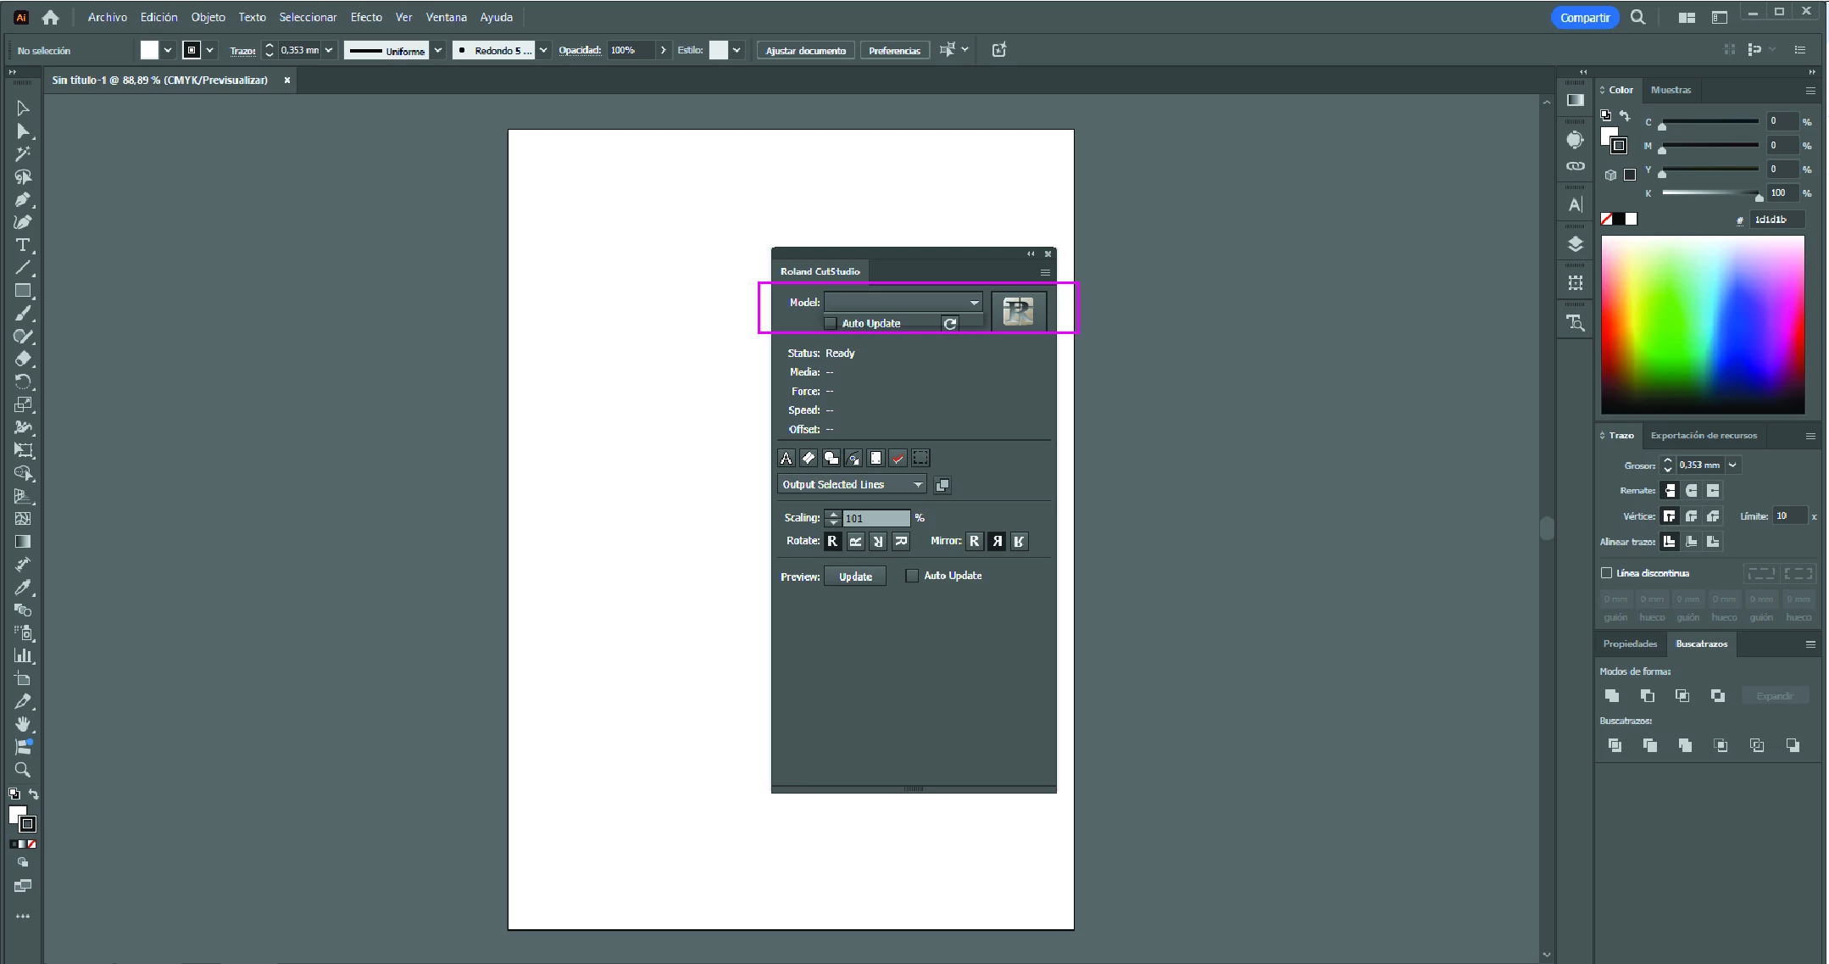The height and width of the screenshot is (964, 1829).
Task: Expand the Uniforme stroke profile dropdown
Action: coord(438,50)
